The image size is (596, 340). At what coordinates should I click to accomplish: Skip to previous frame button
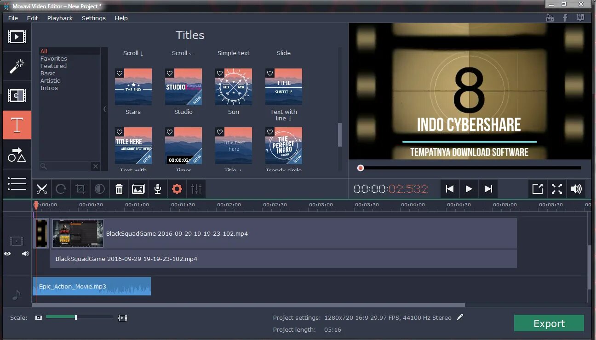pos(450,189)
